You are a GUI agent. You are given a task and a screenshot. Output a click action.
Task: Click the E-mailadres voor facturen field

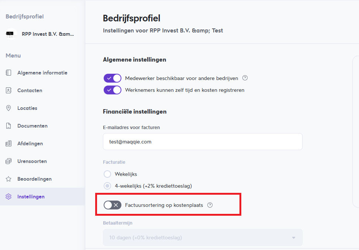203,142
